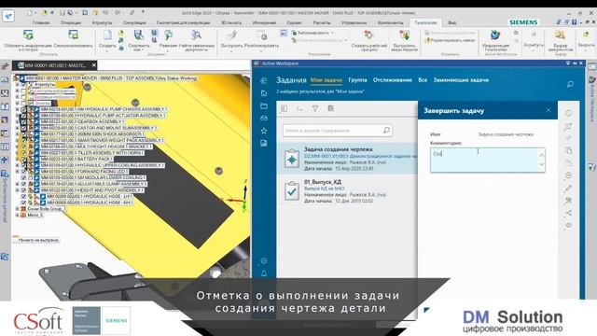The image size is (597, 336).
Task: Click the settings gear icon in Active Workspace sidebar
Action: click(263, 261)
